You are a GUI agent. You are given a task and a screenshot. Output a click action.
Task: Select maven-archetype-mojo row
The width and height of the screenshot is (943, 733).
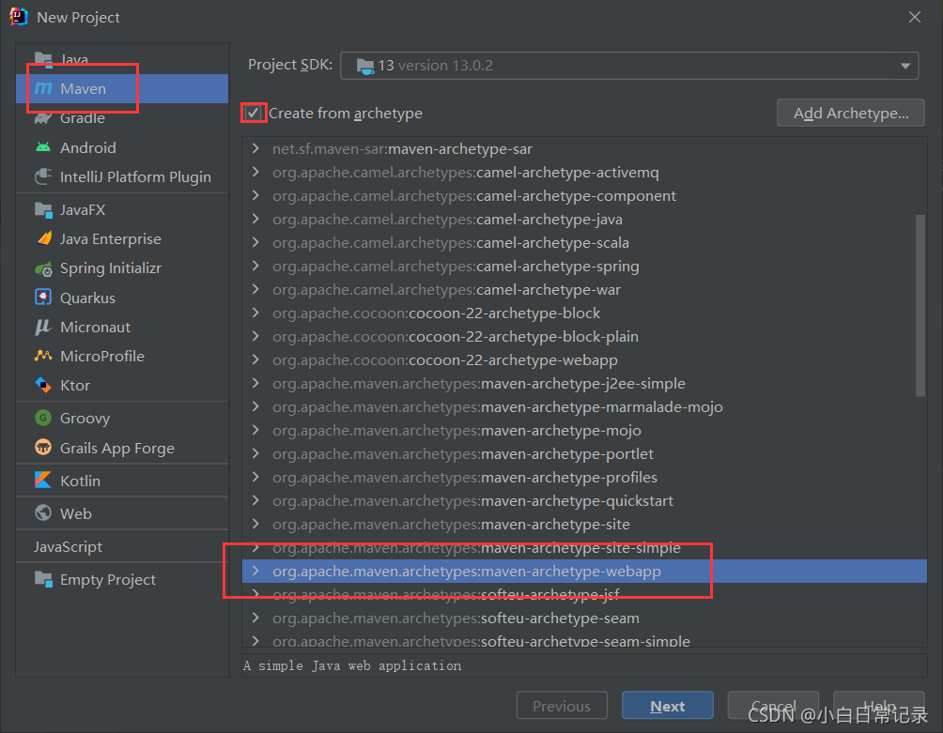584,430
